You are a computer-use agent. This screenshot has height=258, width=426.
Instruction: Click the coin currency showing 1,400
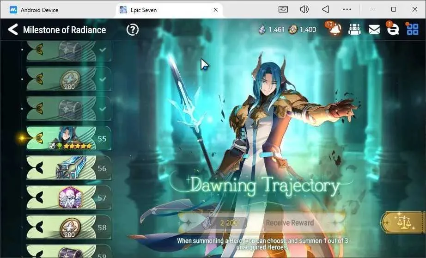coord(302,30)
